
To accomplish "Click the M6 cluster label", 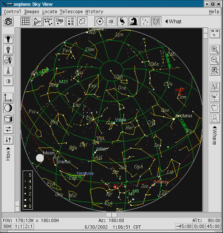I will click(x=136, y=191).
